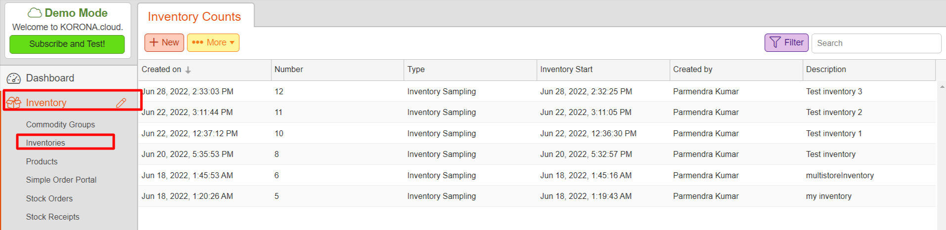
Task: Click the Subscribe and Test! button
Action: (x=67, y=44)
